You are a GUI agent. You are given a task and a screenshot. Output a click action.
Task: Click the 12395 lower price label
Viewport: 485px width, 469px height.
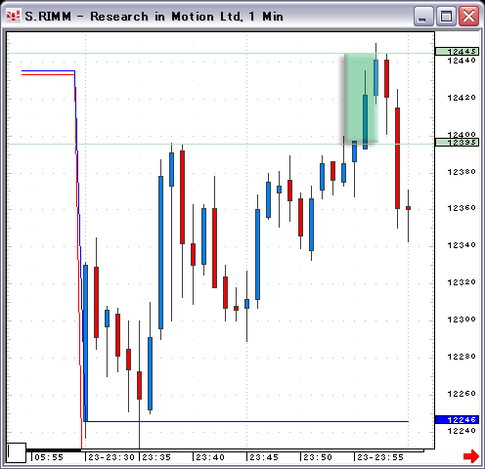[457, 142]
